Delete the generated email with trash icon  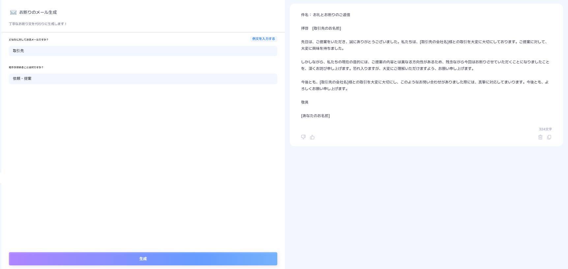coord(540,137)
